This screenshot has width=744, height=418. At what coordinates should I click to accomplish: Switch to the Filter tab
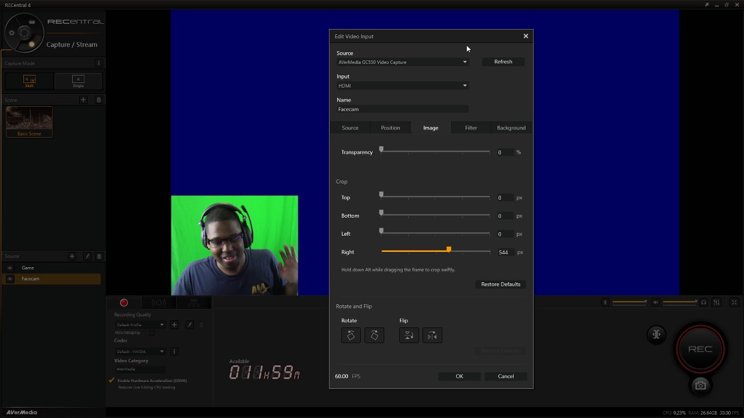pyautogui.click(x=471, y=128)
